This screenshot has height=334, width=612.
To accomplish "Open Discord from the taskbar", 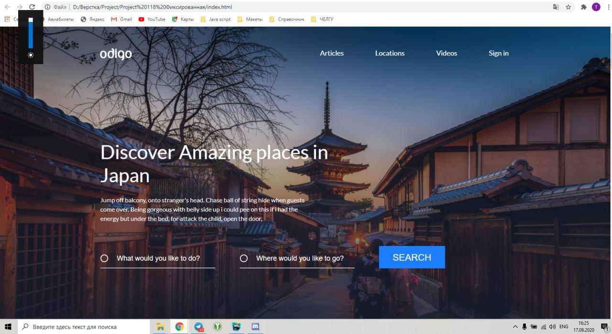I will (255, 327).
